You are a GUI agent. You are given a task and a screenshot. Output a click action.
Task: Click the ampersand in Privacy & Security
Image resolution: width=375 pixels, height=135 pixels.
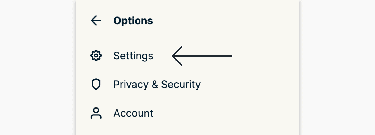tap(155, 85)
